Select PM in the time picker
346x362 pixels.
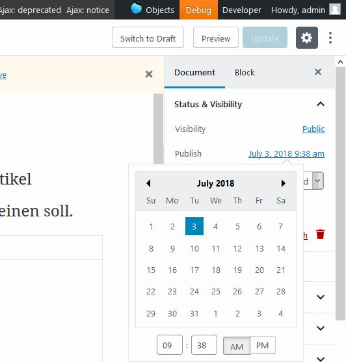263,345
